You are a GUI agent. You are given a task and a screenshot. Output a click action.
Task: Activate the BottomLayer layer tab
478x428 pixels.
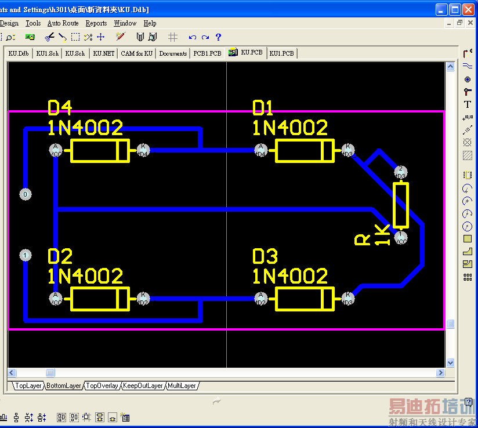click(x=64, y=386)
